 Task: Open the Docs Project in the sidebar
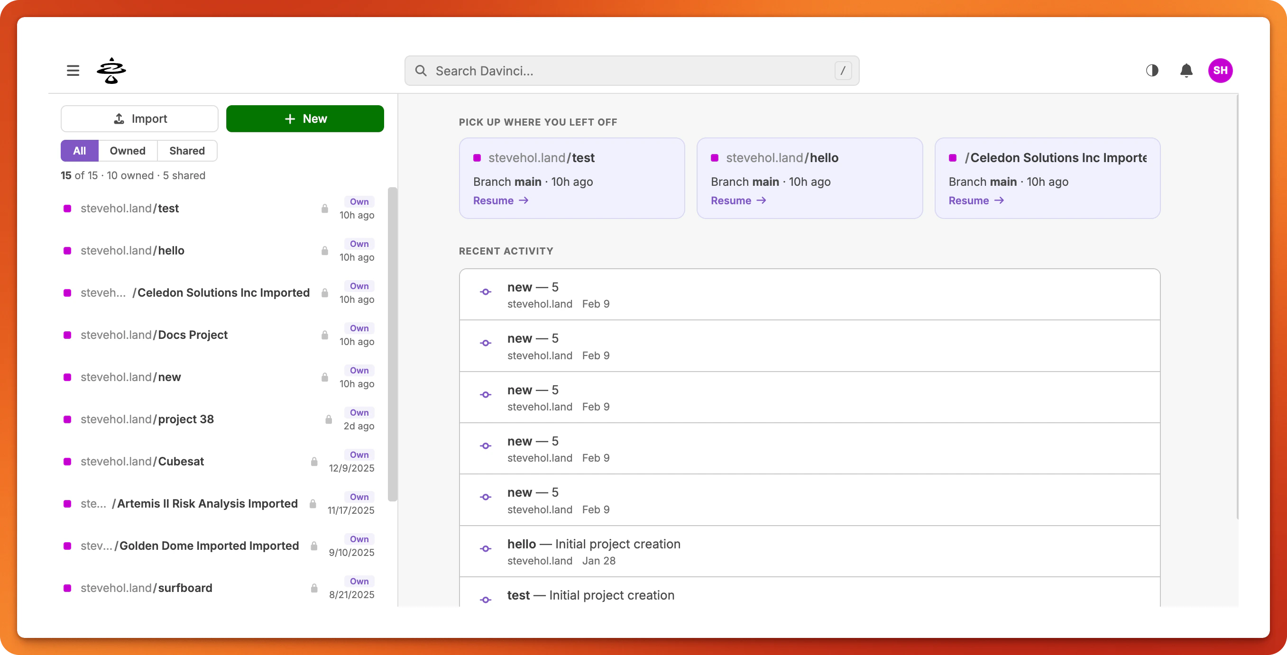[193, 335]
